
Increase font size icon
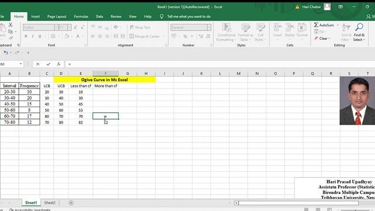tap(76, 28)
